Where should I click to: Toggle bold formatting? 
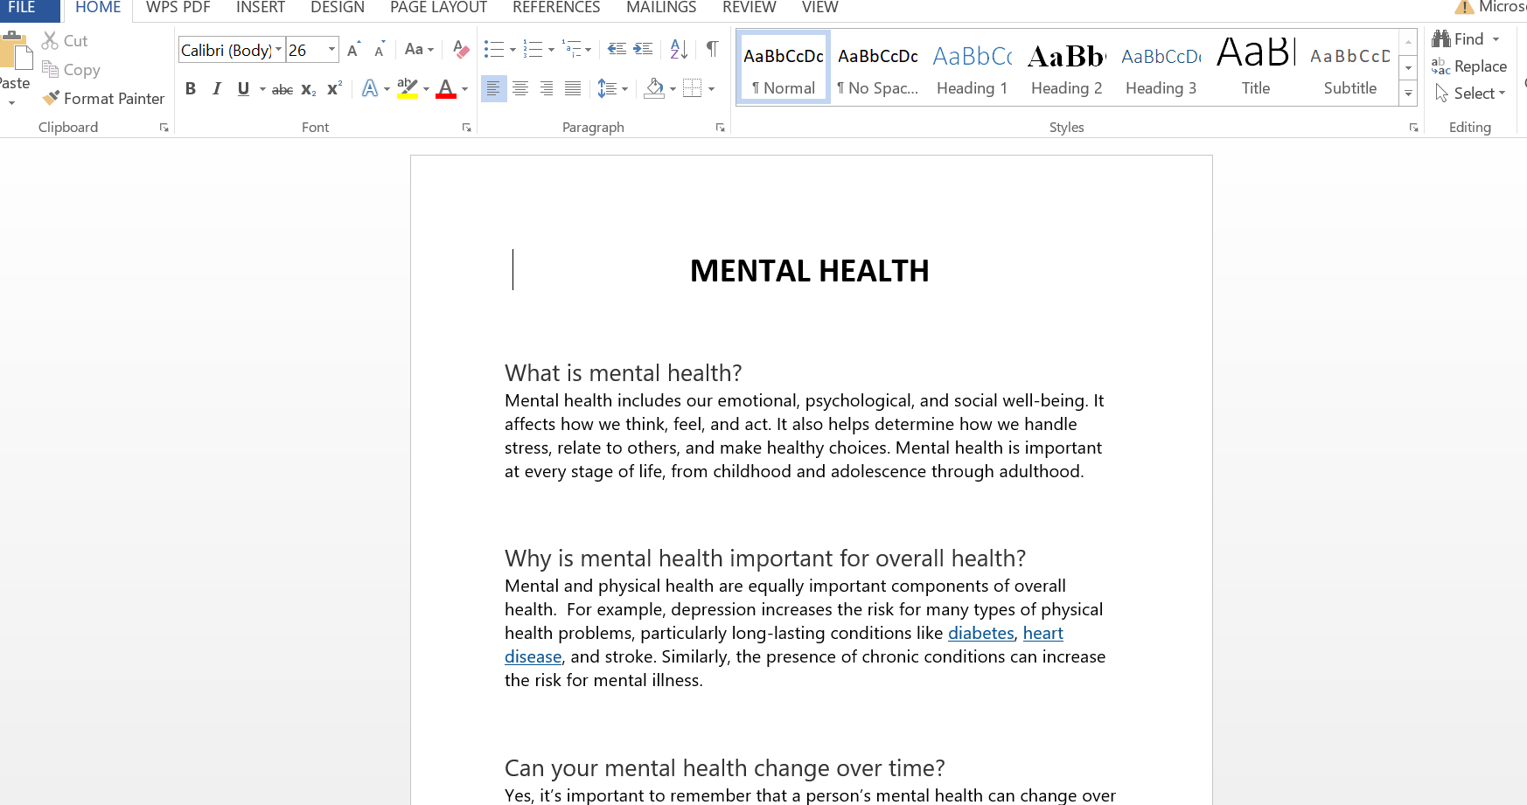click(191, 88)
